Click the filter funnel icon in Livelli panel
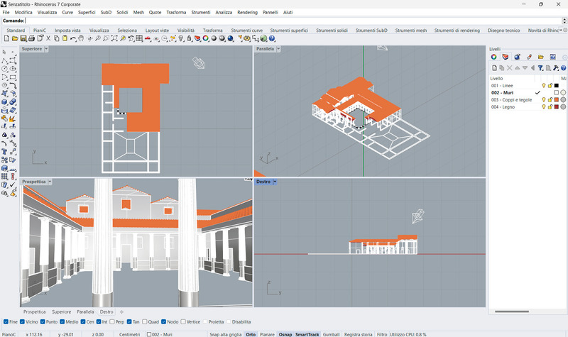The height and width of the screenshot is (337, 568). click(540, 67)
